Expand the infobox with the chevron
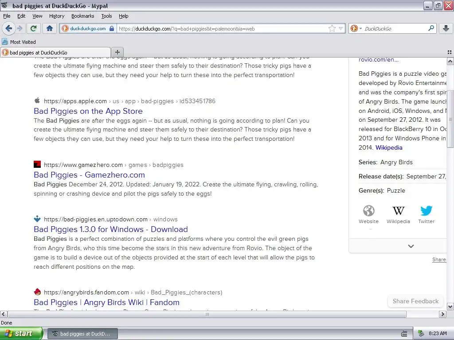 click(x=411, y=246)
